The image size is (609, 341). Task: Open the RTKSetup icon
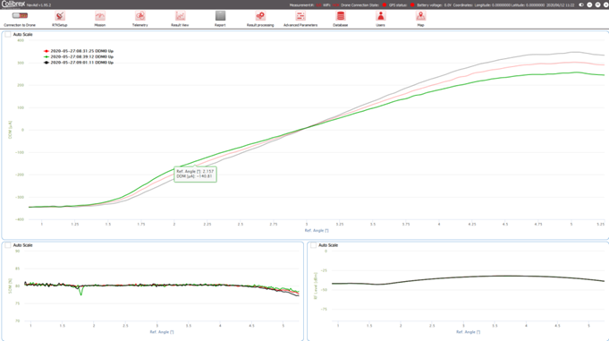click(60, 16)
